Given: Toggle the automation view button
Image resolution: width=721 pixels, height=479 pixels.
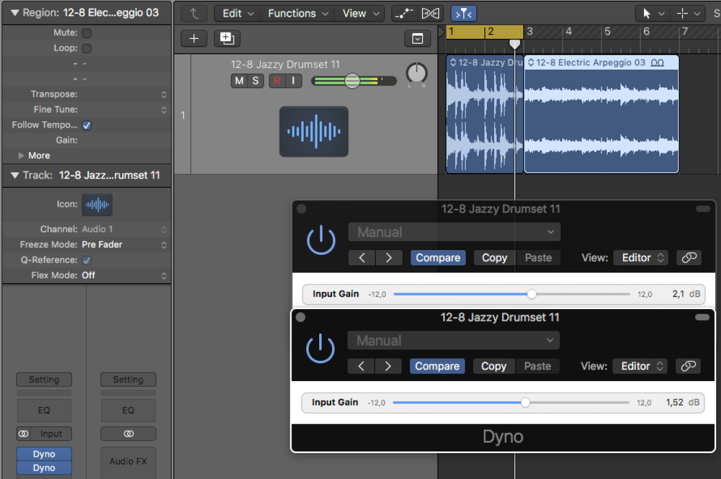Looking at the screenshot, I should (x=404, y=14).
